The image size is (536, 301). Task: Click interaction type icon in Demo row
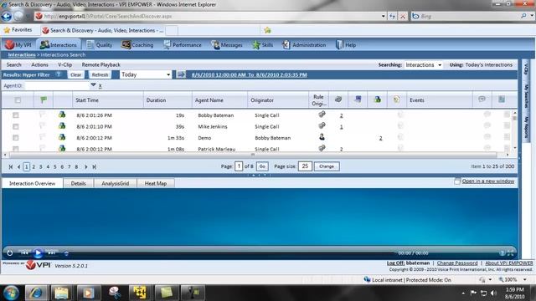click(x=62, y=137)
